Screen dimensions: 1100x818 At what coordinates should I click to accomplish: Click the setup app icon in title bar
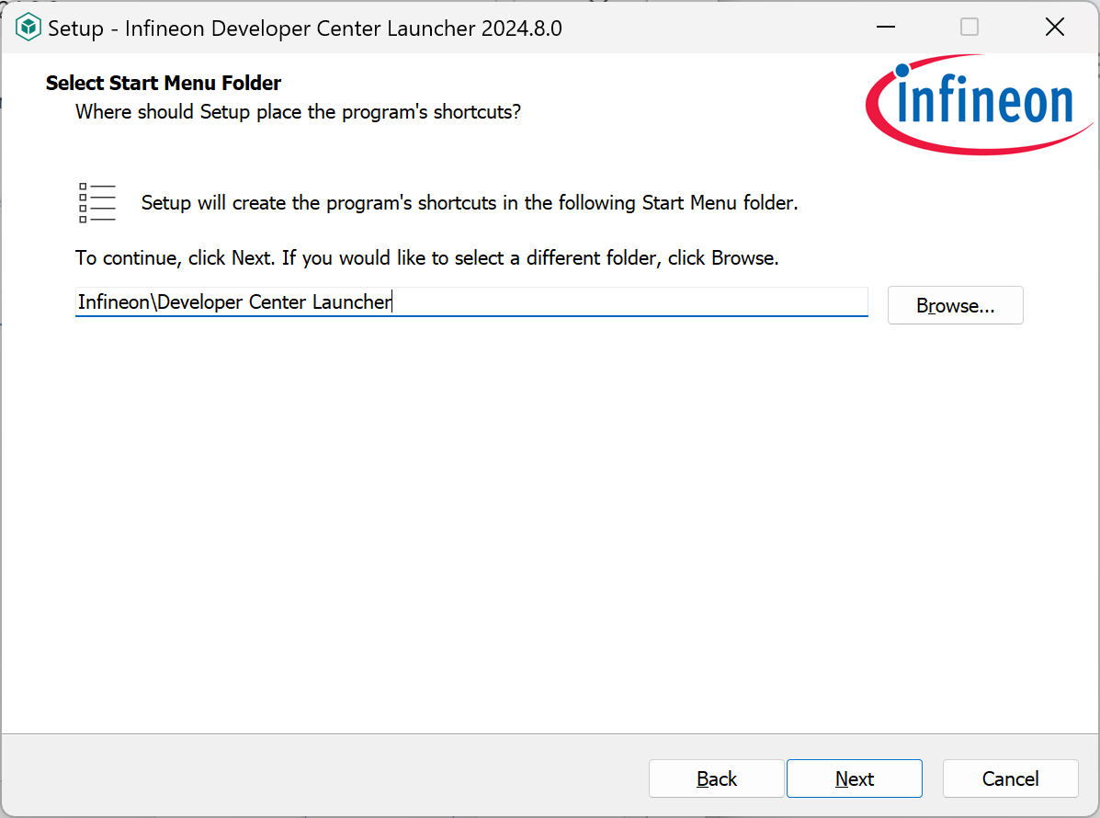click(x=28, y=28)
